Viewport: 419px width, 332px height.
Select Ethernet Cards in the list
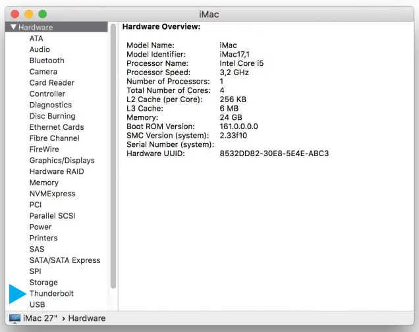57,127
